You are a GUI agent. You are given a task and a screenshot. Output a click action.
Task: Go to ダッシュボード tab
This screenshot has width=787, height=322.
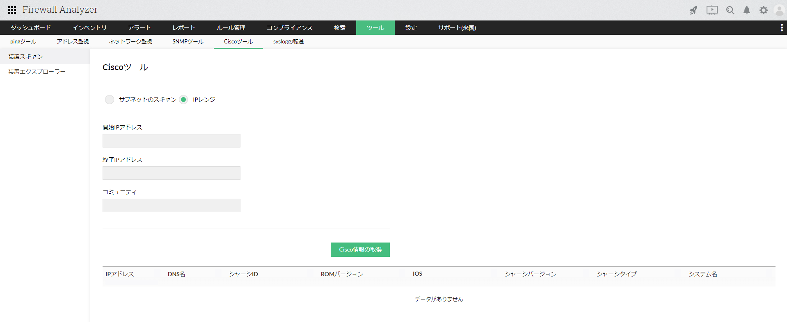pyautogui.click(x=31, y=28)
